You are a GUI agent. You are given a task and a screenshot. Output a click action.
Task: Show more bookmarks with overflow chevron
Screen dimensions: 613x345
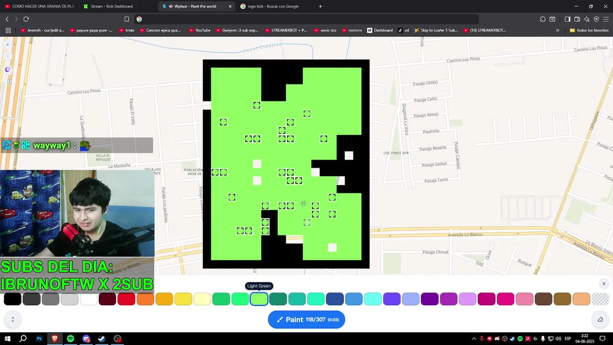click(557, 30)
